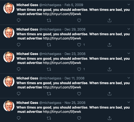Image resolution: width=134 pixels, height=122 pixels.
Task: Retweet the Feb 5, 2009 tweet
Action: pos(49,20)
